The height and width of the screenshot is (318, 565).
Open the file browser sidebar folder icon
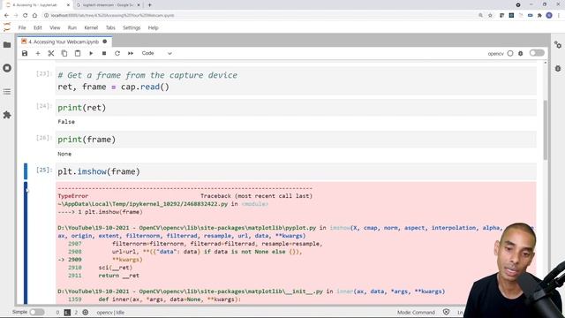7,45
